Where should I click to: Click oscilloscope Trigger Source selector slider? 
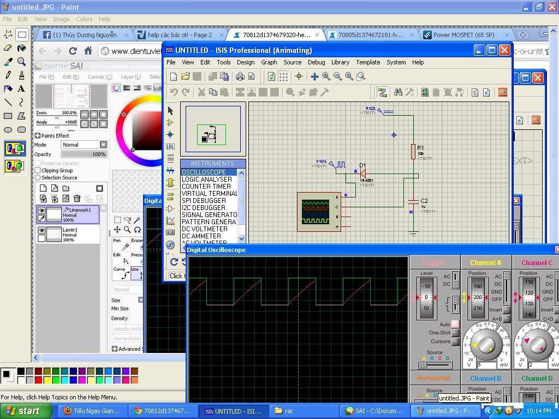tap(435, 365)
